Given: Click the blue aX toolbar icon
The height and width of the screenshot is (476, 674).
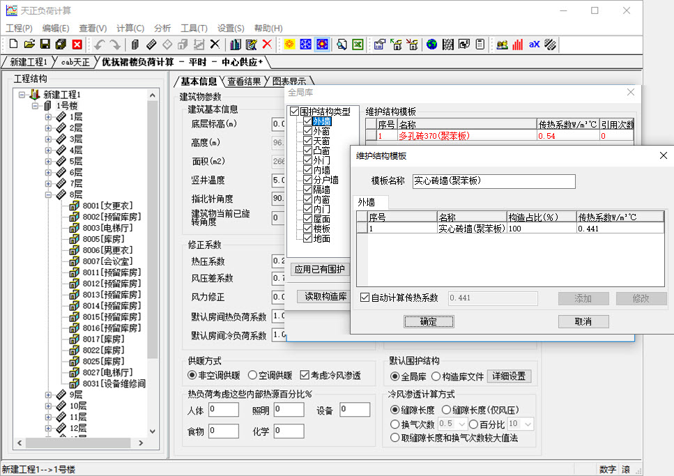Looking at the screenshot, I should [534, 45].
